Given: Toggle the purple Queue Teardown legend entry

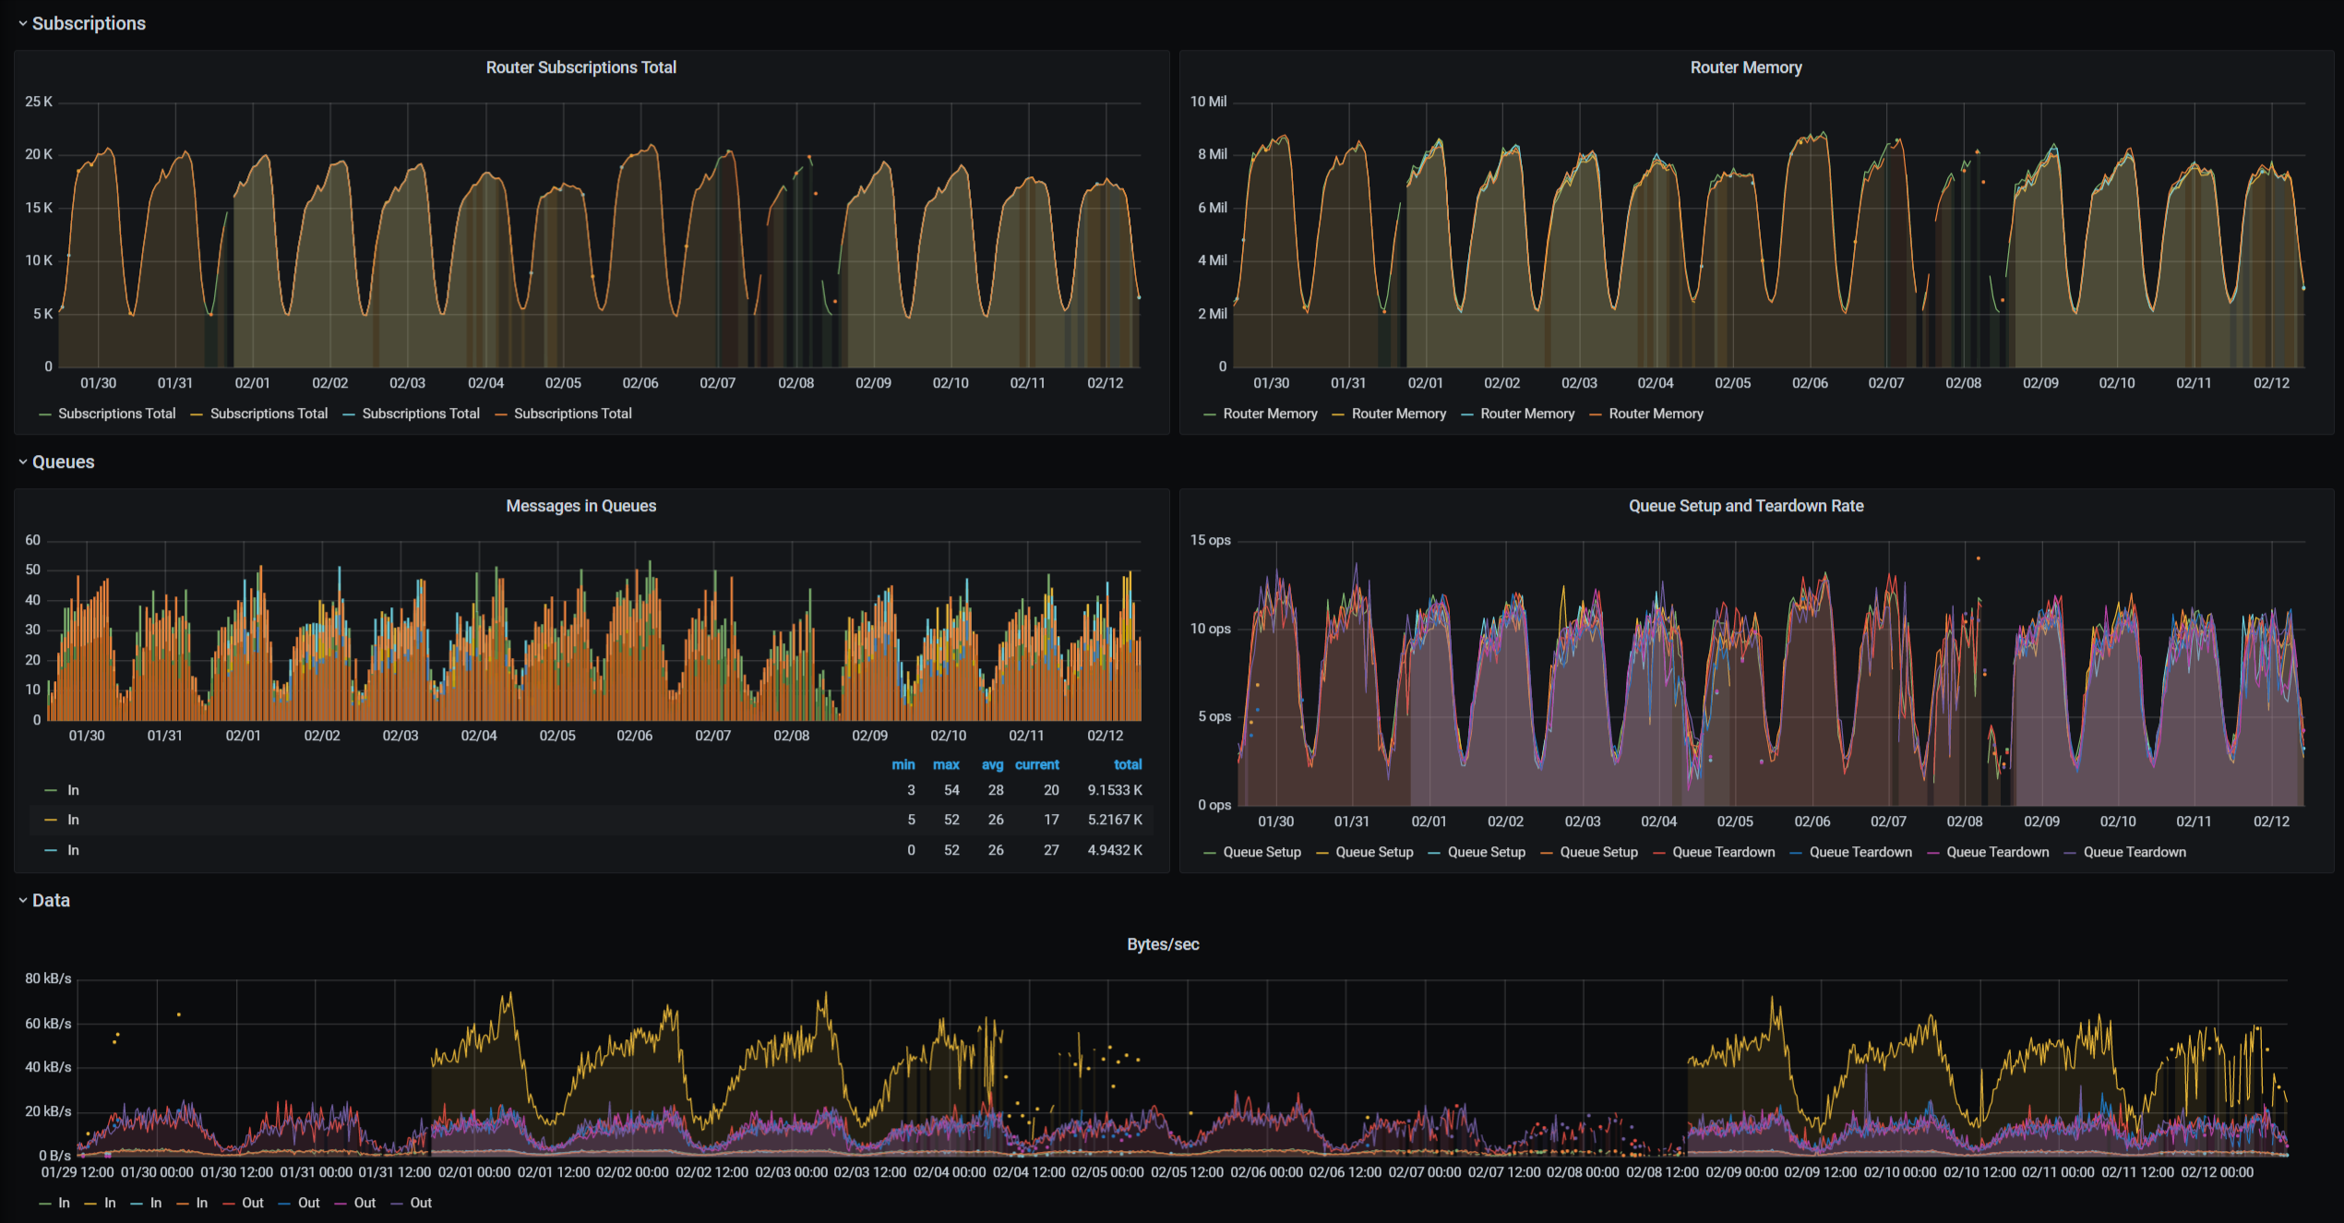Looking at the screenshot, I should [x=2135, y=851].
